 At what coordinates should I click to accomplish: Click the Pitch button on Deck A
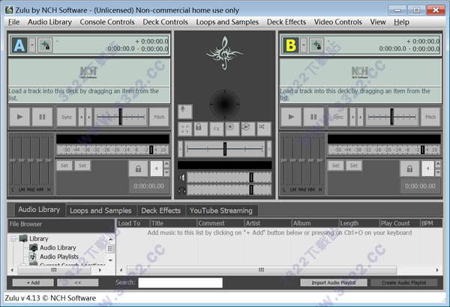click(x=159, y=117)
